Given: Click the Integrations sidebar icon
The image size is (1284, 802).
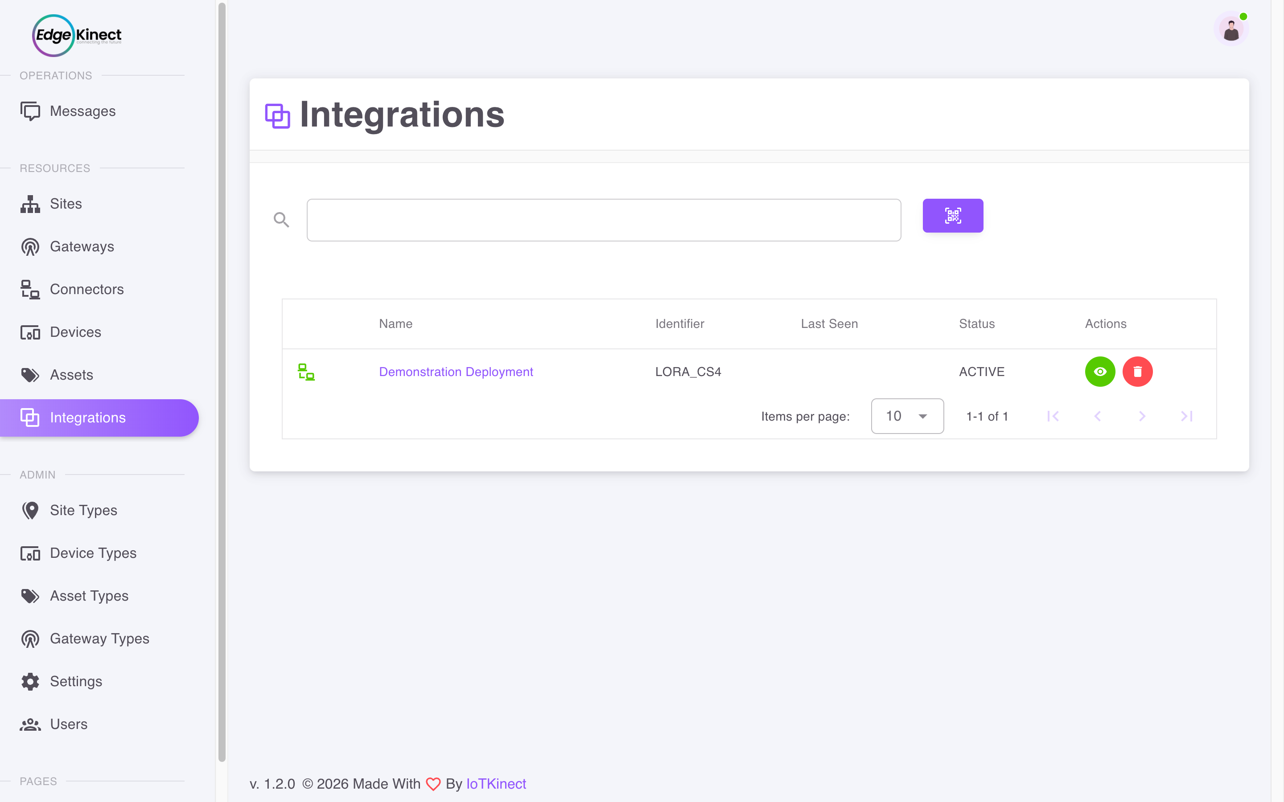Looking at the screenshot, I should pos(30,417).
